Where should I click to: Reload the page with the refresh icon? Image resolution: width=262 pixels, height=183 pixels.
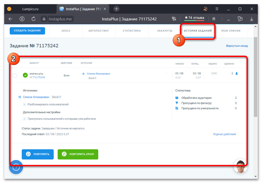pos(34,19)
